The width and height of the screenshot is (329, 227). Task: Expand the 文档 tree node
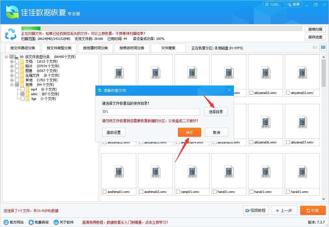(12, 61)
